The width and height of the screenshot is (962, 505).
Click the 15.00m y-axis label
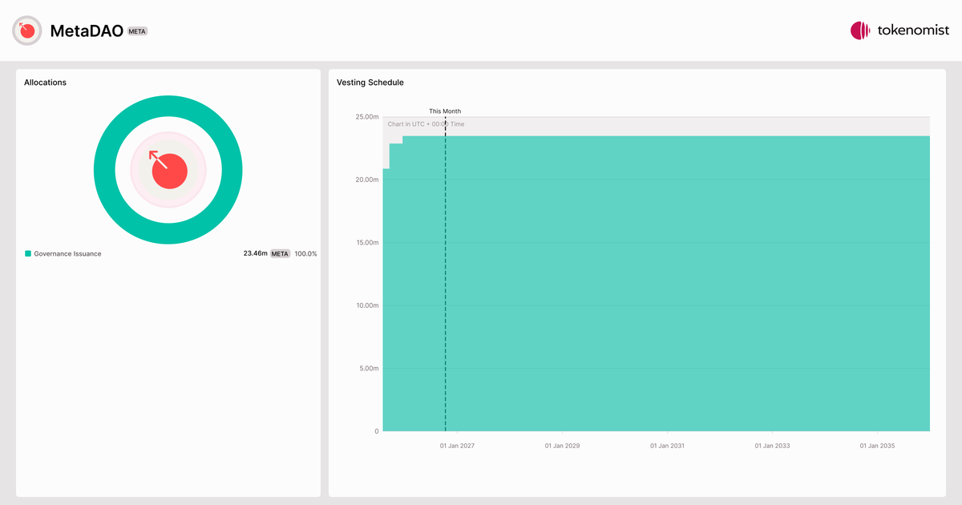click(x=367, y=243)
